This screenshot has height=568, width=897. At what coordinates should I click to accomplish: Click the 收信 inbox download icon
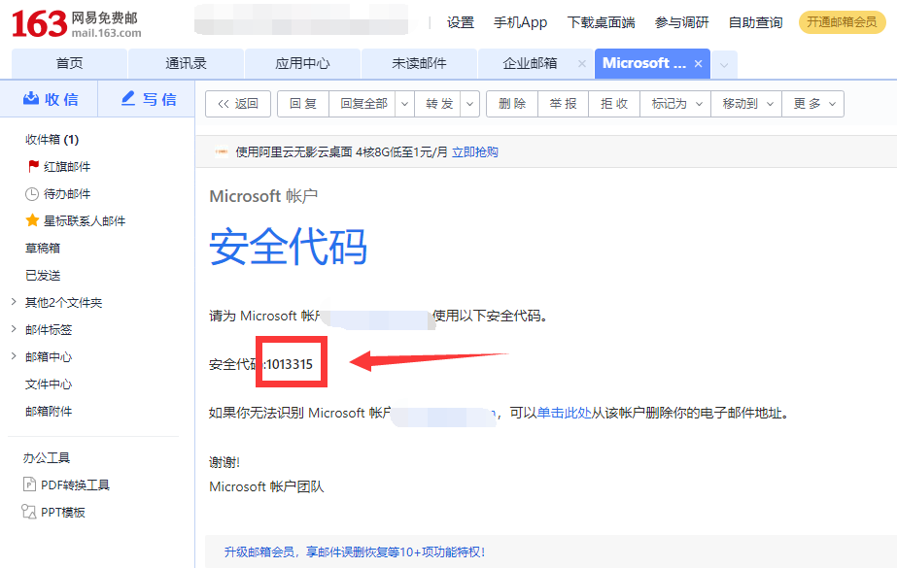[31, 99]
